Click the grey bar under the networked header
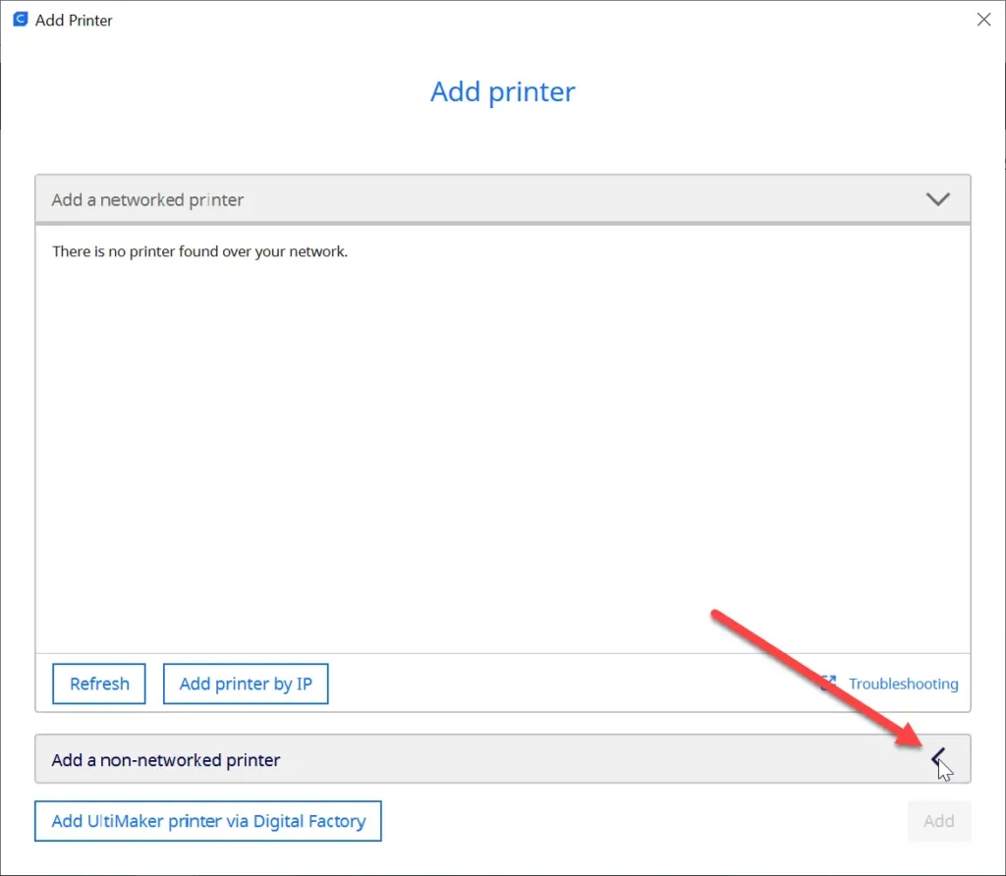Screen dimensions: 1006x876 pyautogui.click(x=502, y=223)
